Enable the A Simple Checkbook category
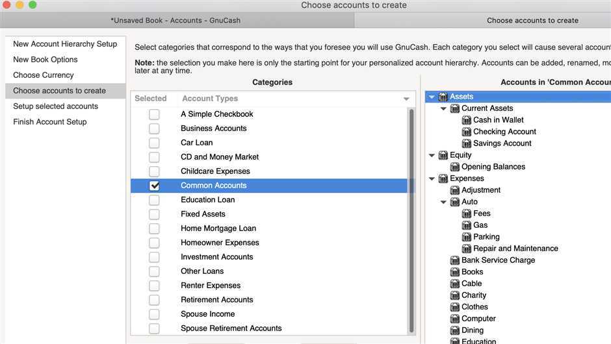 coord(154,114)
